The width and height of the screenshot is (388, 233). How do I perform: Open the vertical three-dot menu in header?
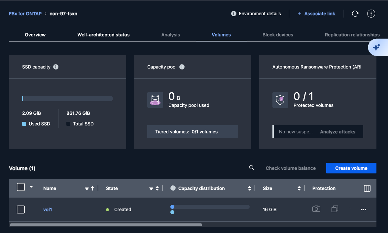371,14
